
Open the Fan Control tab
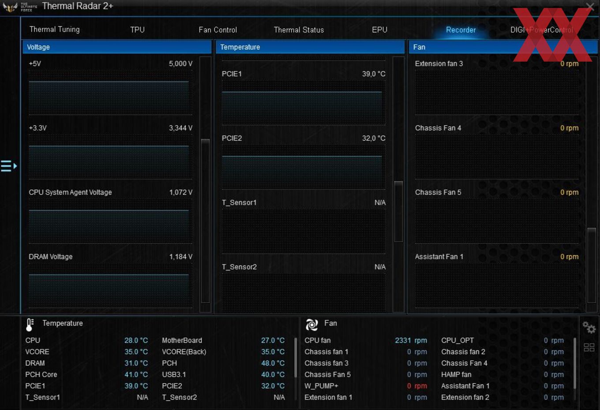click(217, 30)
